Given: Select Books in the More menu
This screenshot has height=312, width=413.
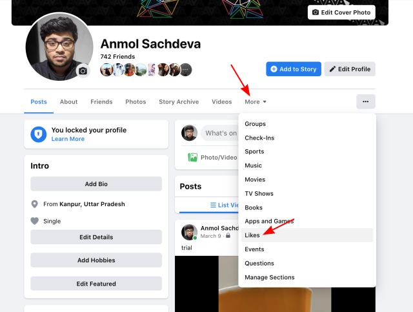Looking at the screenshot, I should [307, 207].
